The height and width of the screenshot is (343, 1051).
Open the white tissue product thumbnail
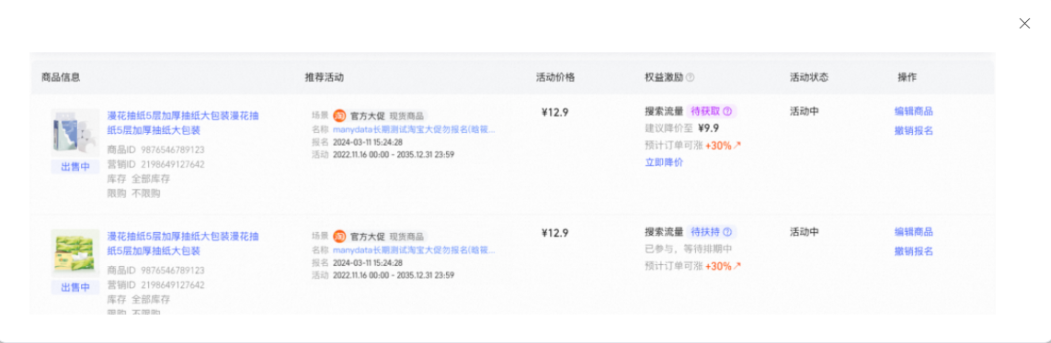[x=75, y=133]
